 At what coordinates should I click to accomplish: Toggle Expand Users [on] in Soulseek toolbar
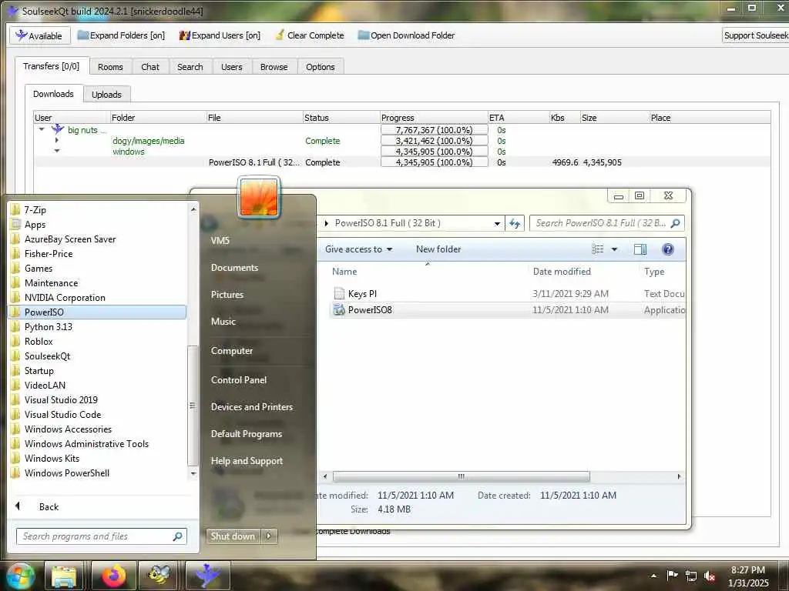pyautogui.click(x=220, y=35)
